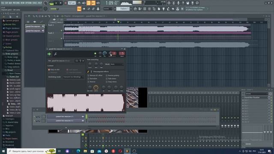This screenshot has width=274, height=154.
Task: Open the Mixer toolbar icon
Action: [149, 9]
